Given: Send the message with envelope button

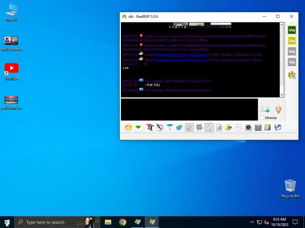Looking at the screenshot, I should click(265, 109).
